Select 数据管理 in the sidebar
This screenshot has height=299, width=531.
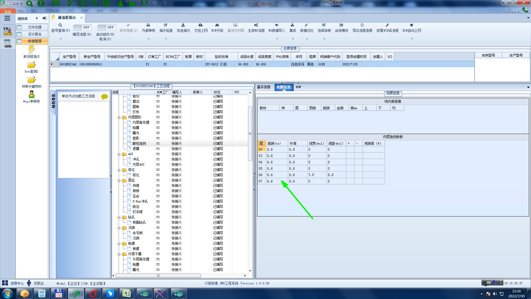35,41
